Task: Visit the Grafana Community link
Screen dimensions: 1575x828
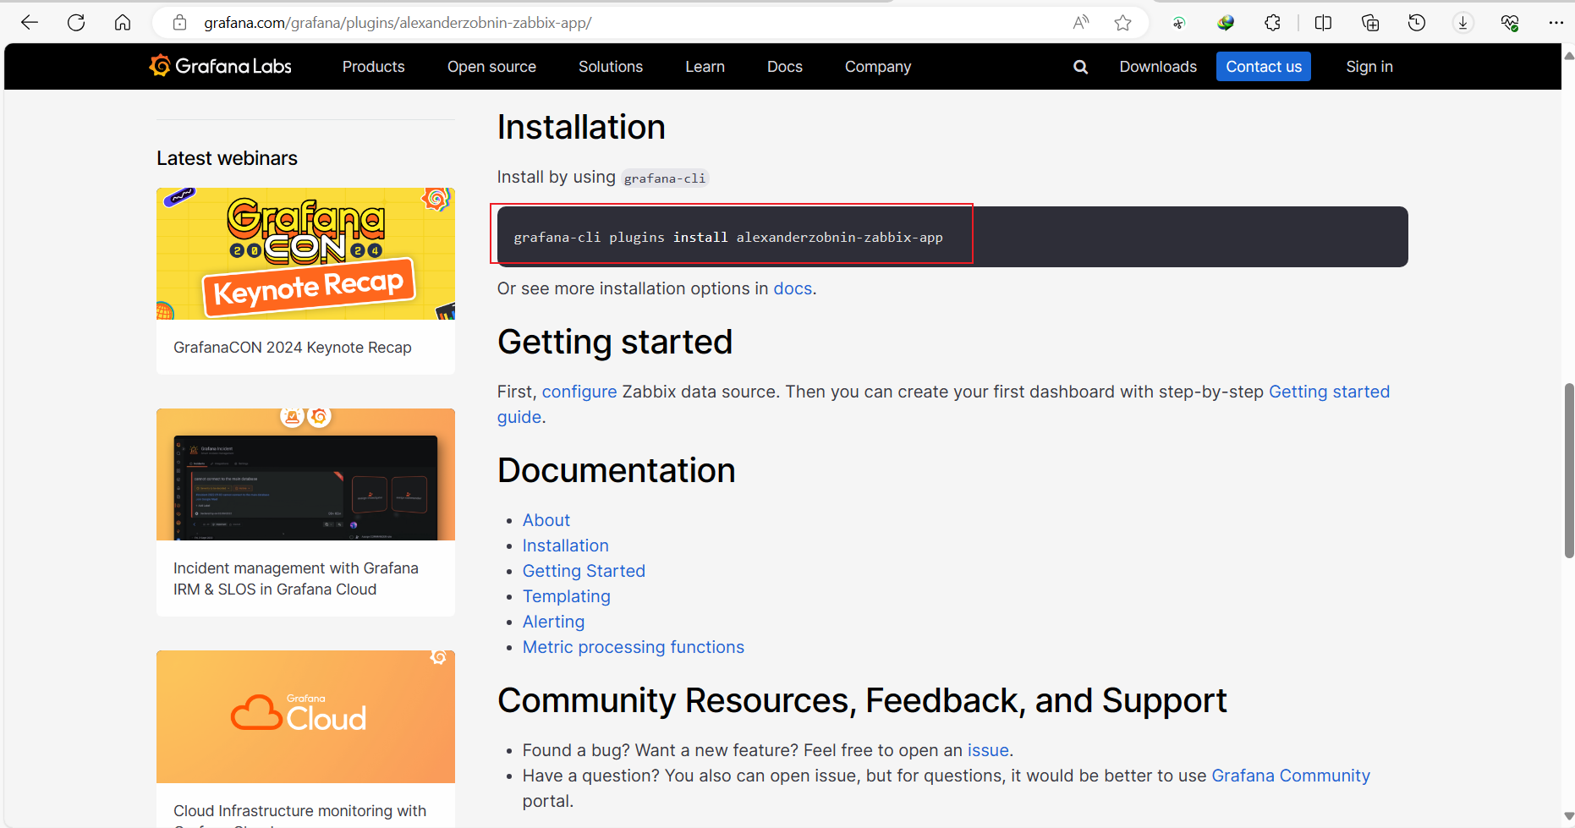Action: click(1291, 776)
